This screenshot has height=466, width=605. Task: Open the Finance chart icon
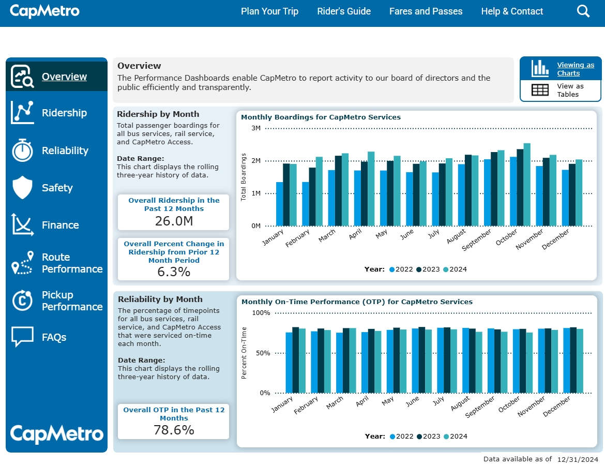(x=22, y=225)
